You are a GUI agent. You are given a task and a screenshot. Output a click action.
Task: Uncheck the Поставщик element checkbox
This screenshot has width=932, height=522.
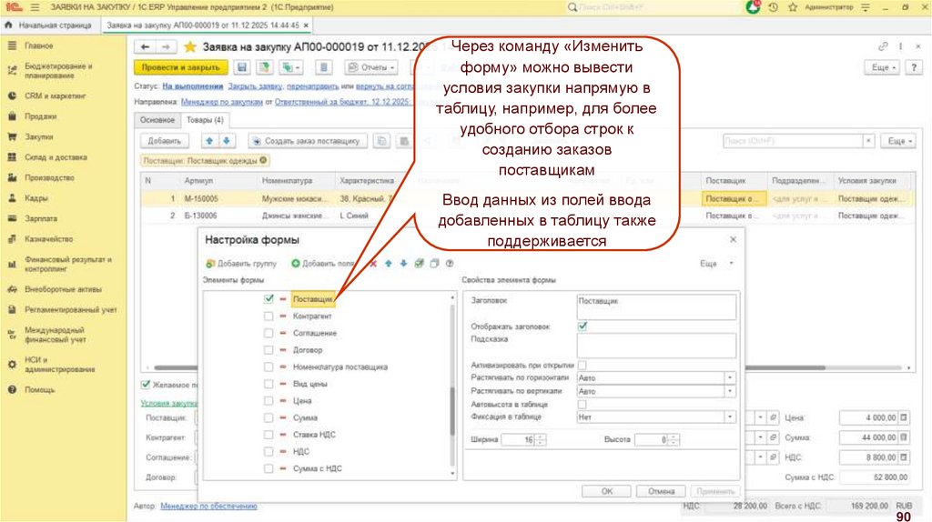click(x=268, y=298)
